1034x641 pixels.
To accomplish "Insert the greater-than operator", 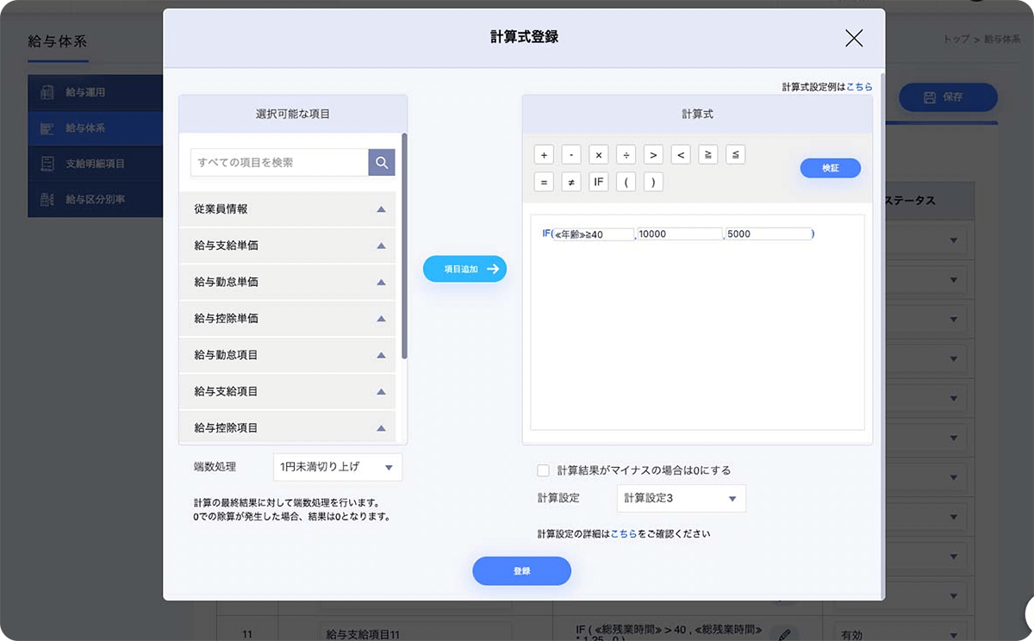I will [653, 155].
